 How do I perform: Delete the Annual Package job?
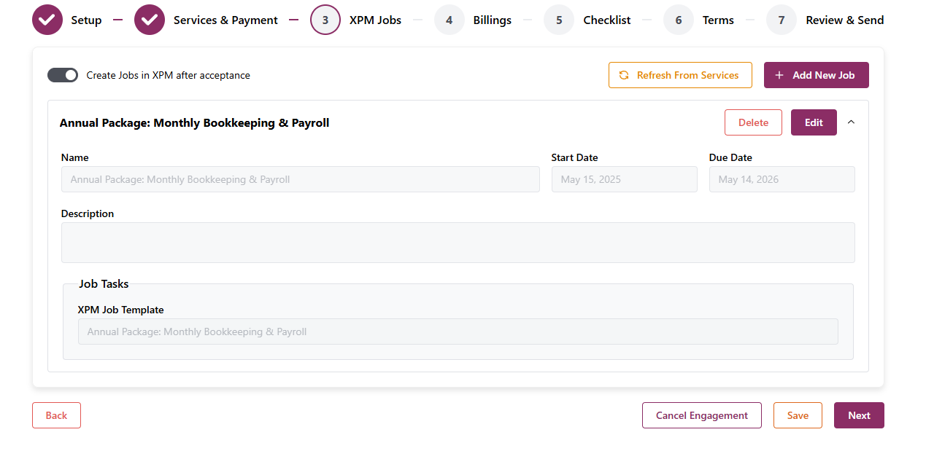click(753, 122)
